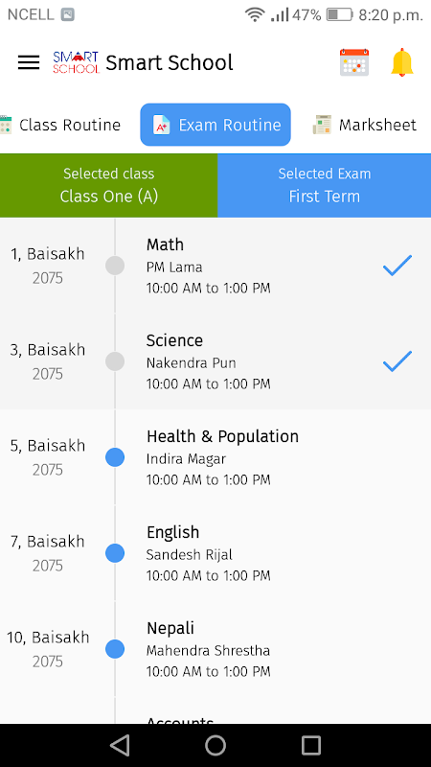
Task: Click the checkmark on Science exam
Action: (397, 361)
